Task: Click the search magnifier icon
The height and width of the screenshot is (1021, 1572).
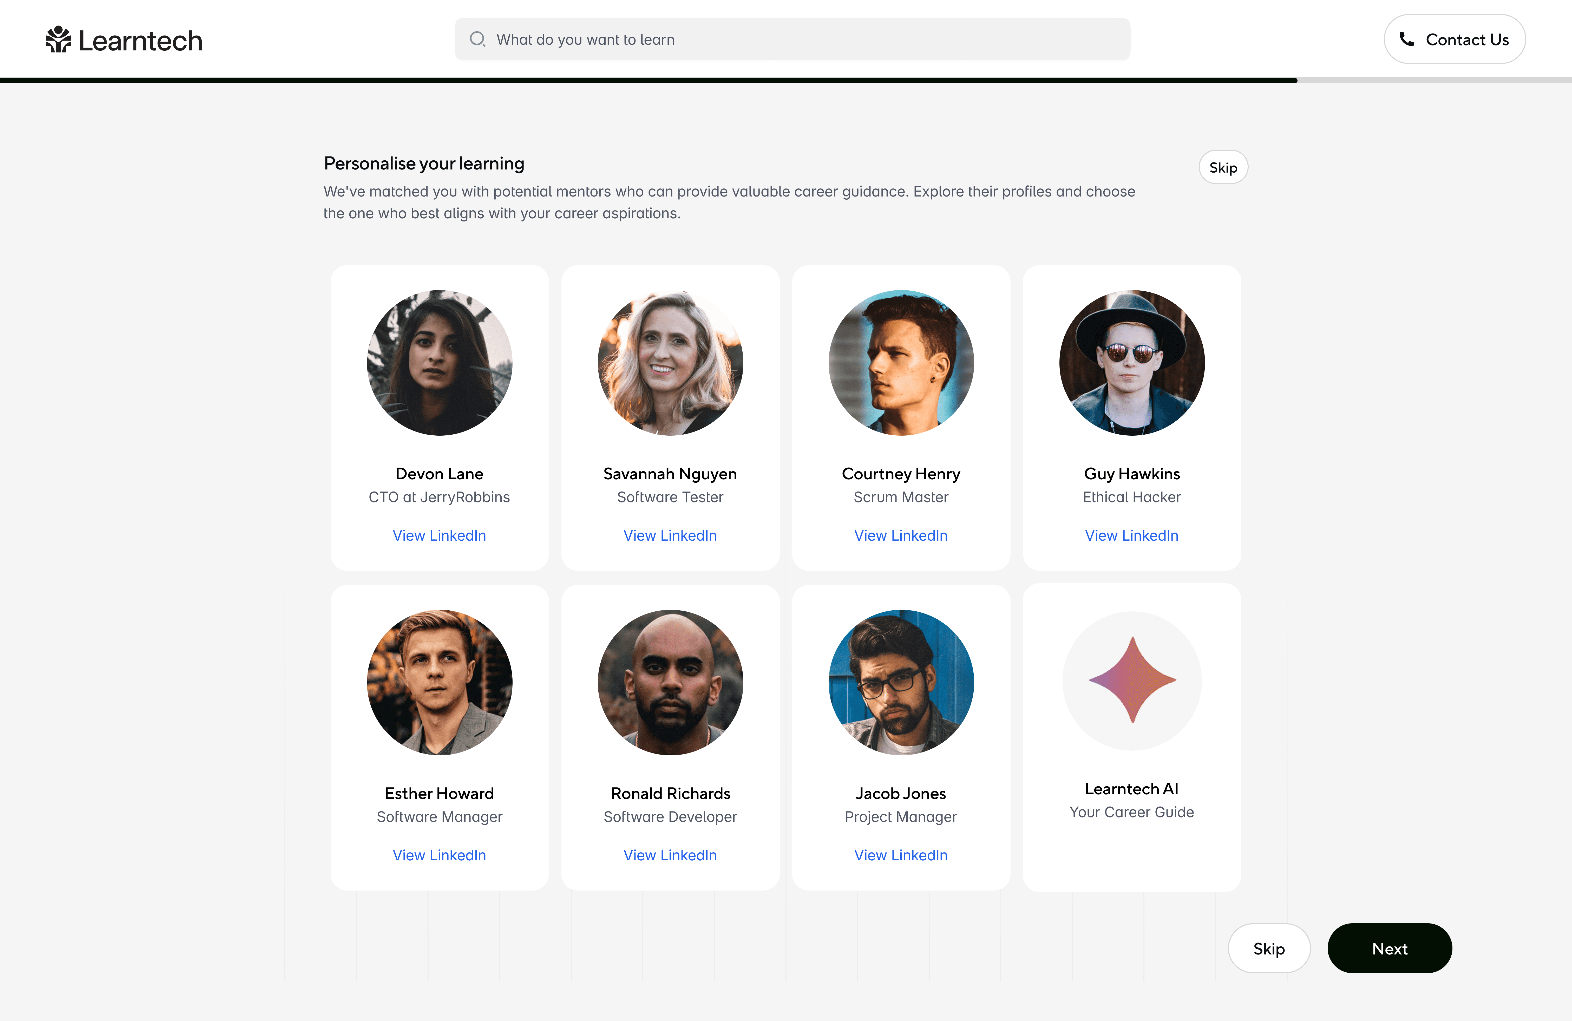Action: pos(477,39)
